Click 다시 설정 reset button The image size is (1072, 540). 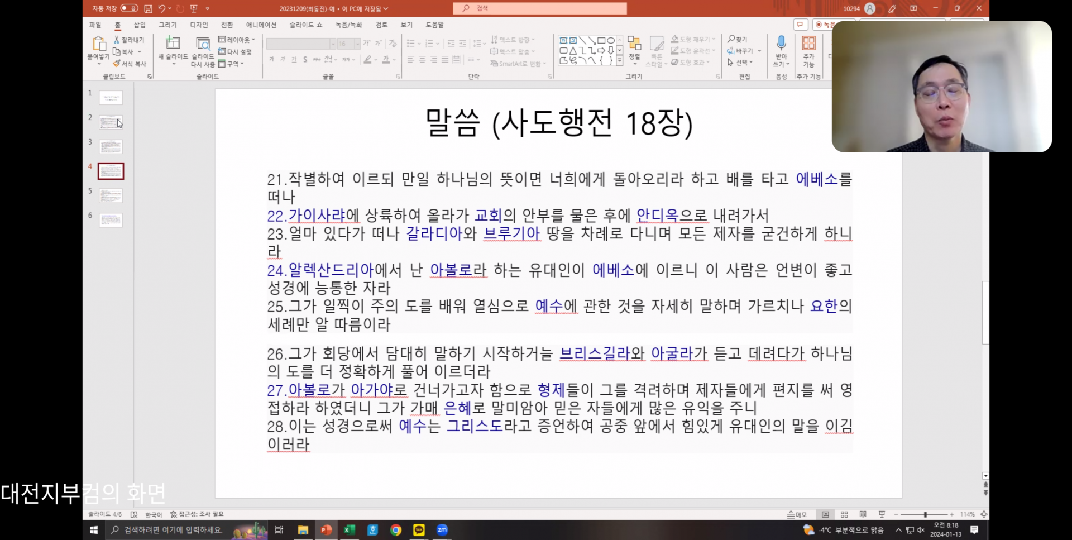(235, 52)
